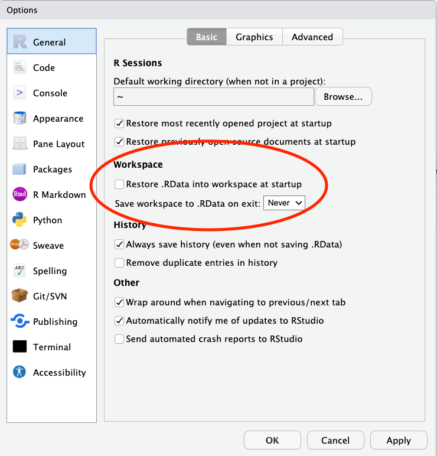Select the R Markdown icon in sidebar
Screen dimensions: 437x456
[x=19, y=194]
